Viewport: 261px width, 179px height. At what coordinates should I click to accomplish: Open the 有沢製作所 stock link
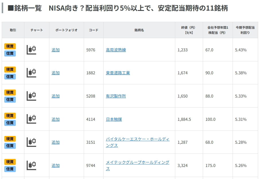pyautogui.click(x=116, y=96)
